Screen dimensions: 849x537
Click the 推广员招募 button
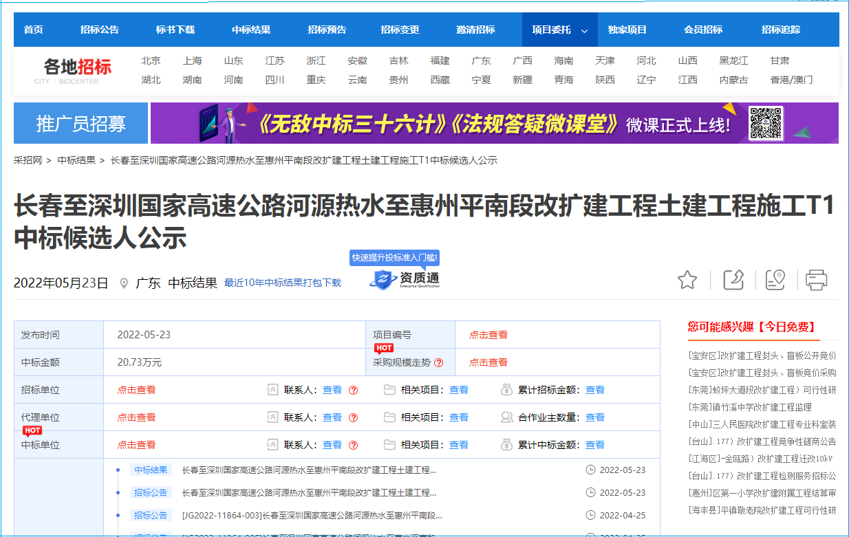80,123
